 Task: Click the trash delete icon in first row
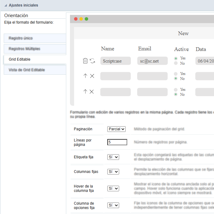(x=85, y=61)
